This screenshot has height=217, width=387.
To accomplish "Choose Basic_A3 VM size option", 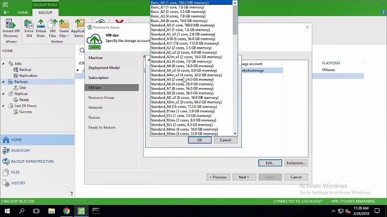I will click(191, 16).
